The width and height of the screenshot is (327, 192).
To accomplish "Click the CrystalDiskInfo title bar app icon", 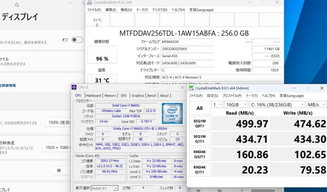I will tap(90, 3).
